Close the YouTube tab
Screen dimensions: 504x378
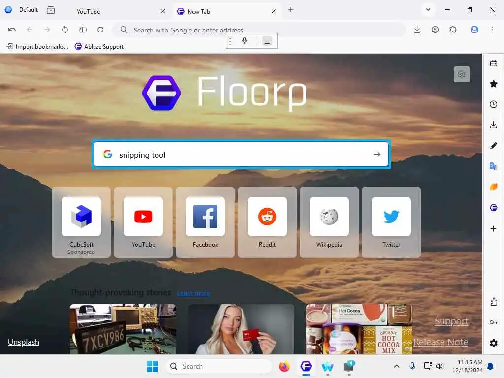(163, 12)
